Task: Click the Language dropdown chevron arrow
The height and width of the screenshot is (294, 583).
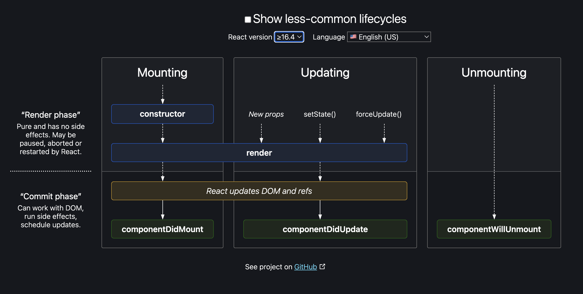Action: pos(426,37)
